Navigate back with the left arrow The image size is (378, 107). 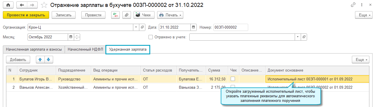point(22,5)
